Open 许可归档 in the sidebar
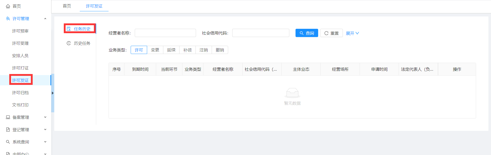Viewport: 491px width, 155px height. tap(20, 93)
